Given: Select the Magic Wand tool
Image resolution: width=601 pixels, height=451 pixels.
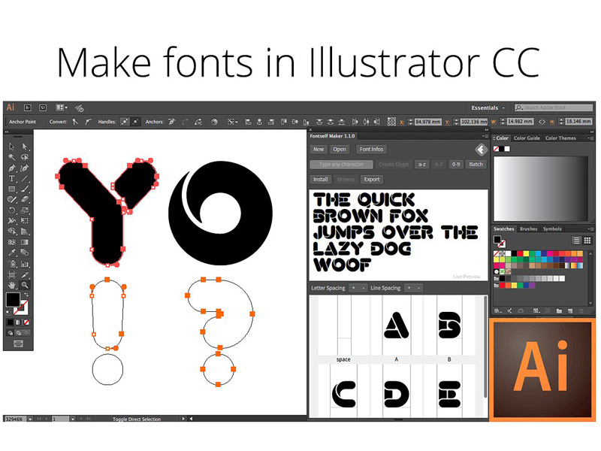Looking at the screenshot, I should coord(12,157).
